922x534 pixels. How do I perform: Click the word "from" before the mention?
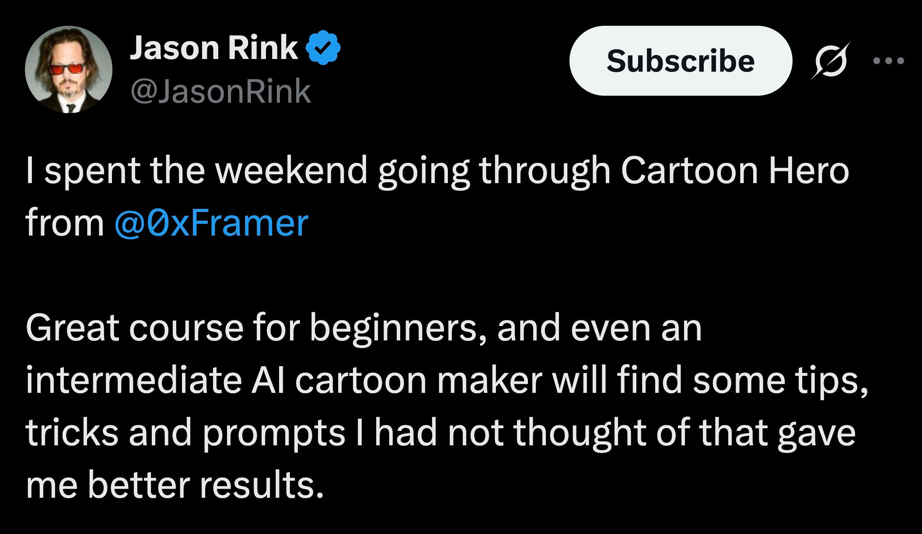point(65,223)
